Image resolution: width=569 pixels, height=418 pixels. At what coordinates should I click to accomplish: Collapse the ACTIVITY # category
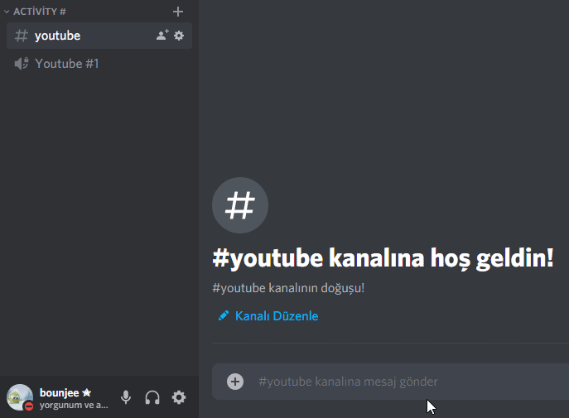point(35,12)
